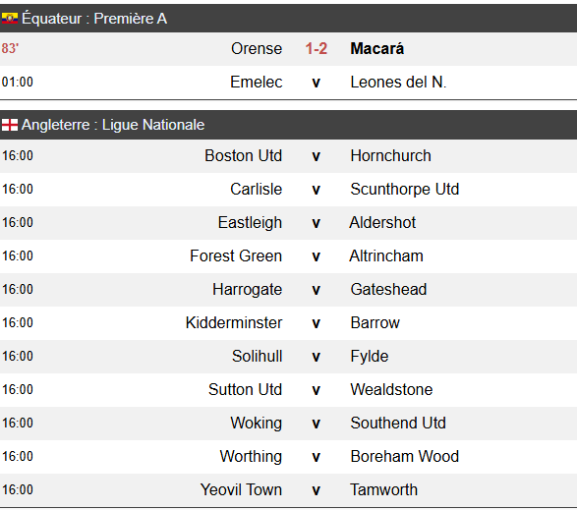Click the Wealdstone team name
The height and width of the screenshot is (510, 577).
coord(391,390)
